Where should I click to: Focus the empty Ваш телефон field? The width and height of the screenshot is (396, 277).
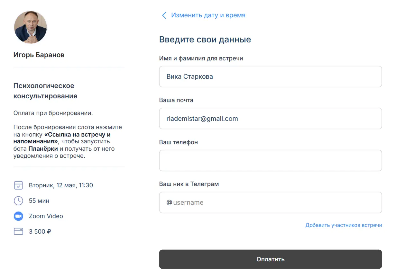(x=270, y=161)
